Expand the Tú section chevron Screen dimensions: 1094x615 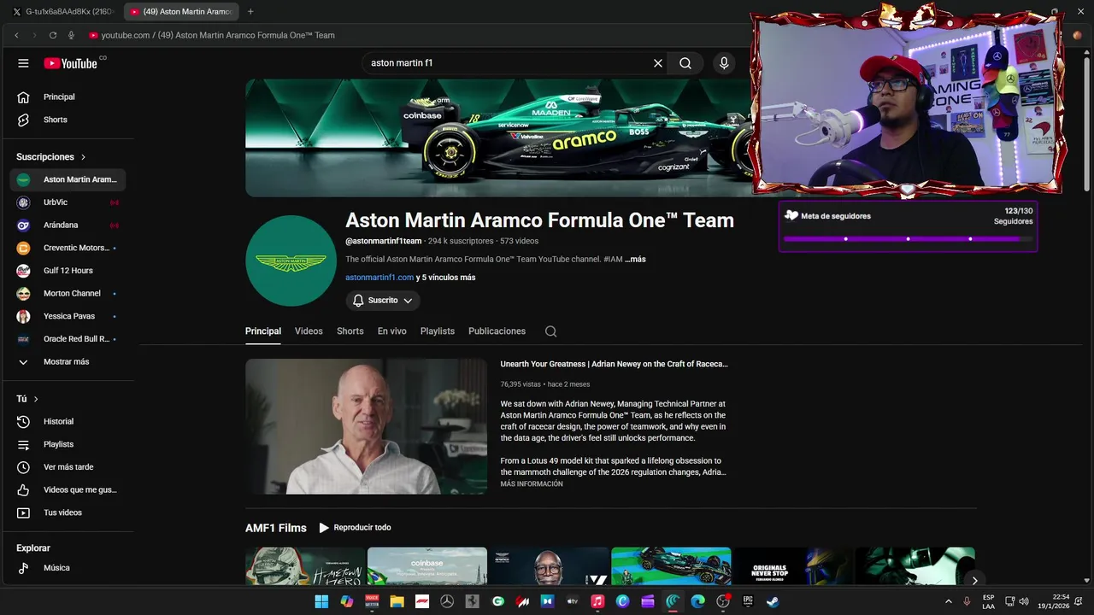36,399
